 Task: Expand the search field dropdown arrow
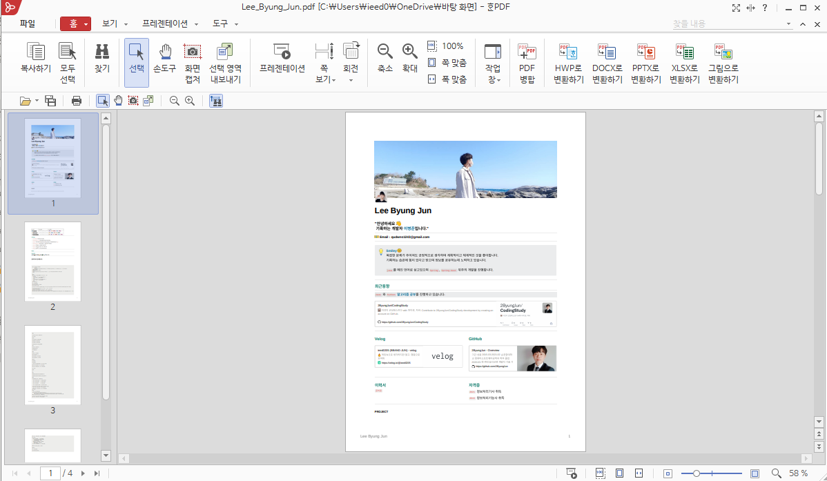click(788, 23)
